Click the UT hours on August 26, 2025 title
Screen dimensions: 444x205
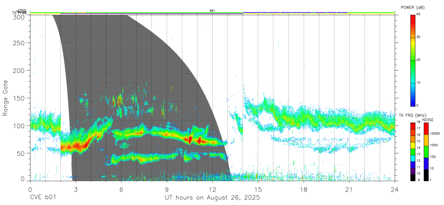click(x=212, y=198)
